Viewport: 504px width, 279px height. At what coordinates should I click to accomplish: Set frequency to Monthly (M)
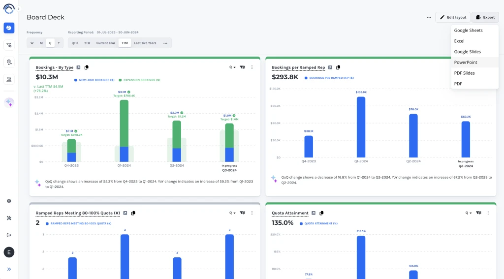point(41,43)
